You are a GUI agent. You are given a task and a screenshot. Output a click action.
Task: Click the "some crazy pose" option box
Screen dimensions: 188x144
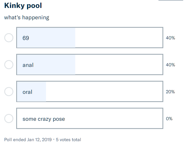(x=114, y=118)
